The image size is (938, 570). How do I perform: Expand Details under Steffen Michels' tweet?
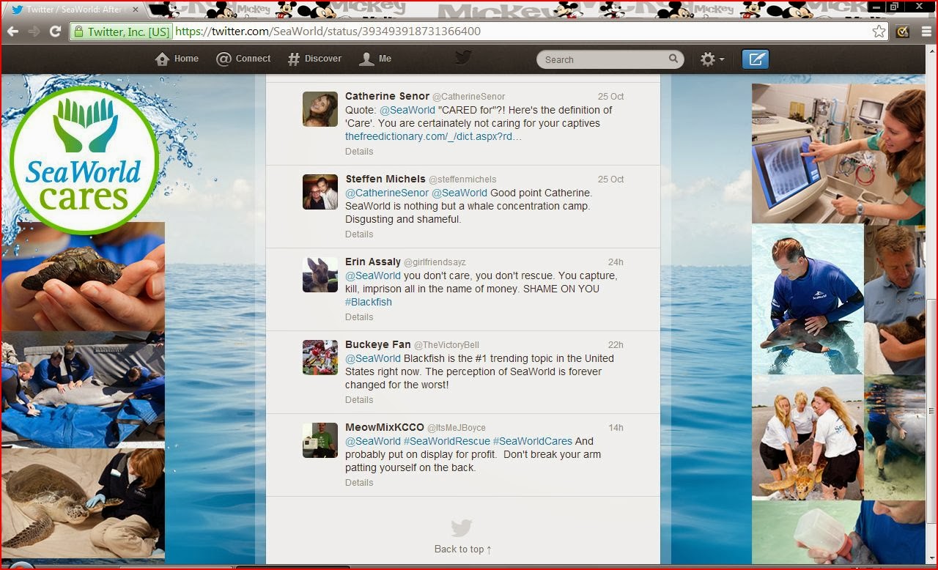pos(359,234)
